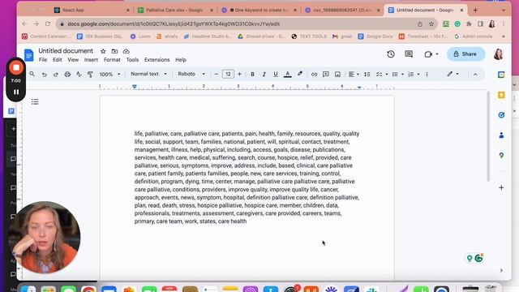Move document to folder icon

(114, 51)
